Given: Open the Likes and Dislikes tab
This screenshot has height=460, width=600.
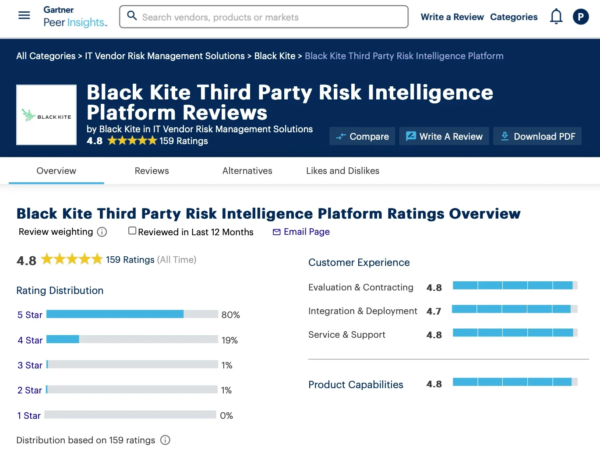Looking at the screenshot, I should point(342,171).
